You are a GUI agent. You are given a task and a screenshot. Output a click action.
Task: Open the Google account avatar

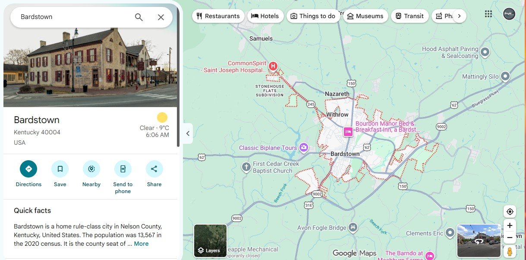point(510,14)
